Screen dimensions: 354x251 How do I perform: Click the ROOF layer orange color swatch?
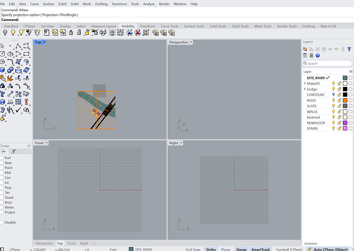click(345, 100)
